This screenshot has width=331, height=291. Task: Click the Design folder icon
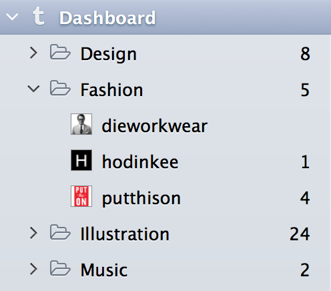coord(60,52)
